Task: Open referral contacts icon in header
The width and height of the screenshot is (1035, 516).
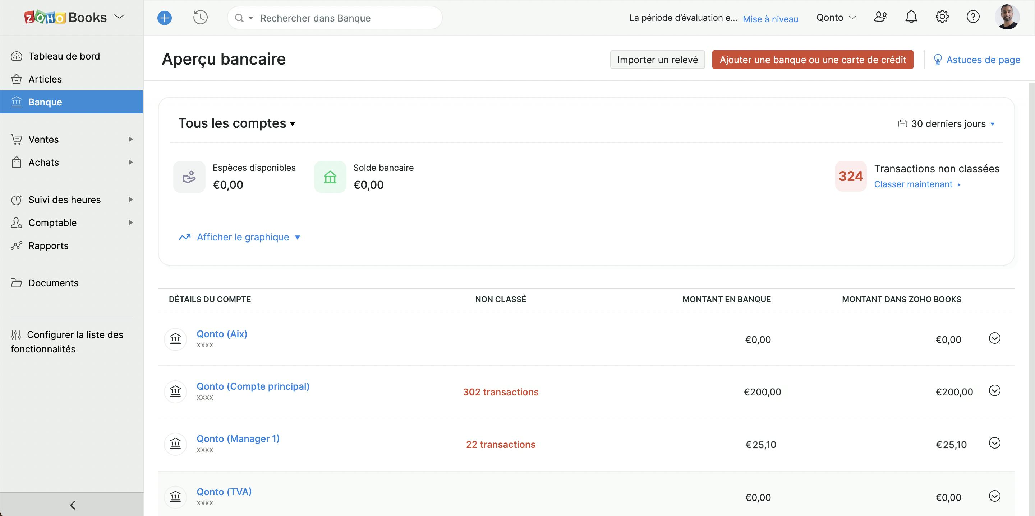Action: coord(880,17)
